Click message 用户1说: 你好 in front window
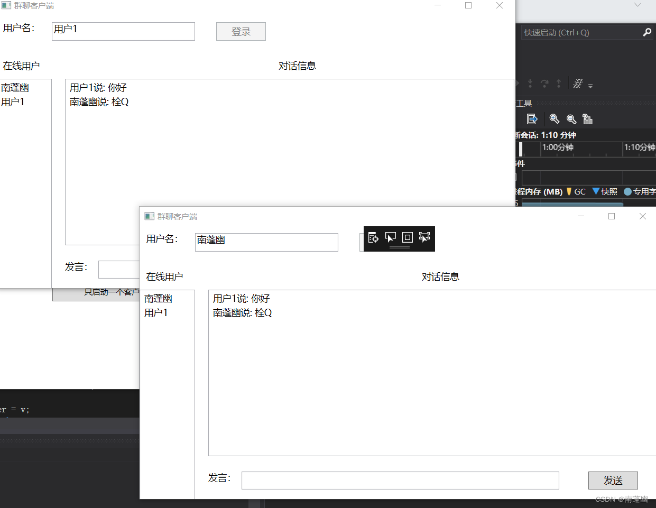 coord(241,299)
